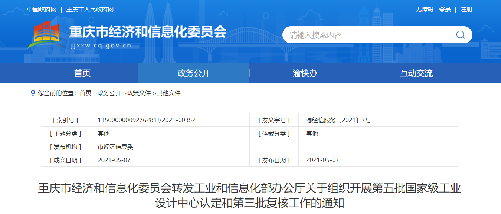
Task: Click the document number 渝经信服务〔2021〕7号
Action: (x=338, y=120)
